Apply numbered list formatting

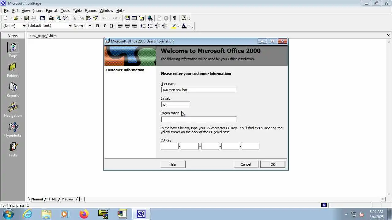click(143, 26)
